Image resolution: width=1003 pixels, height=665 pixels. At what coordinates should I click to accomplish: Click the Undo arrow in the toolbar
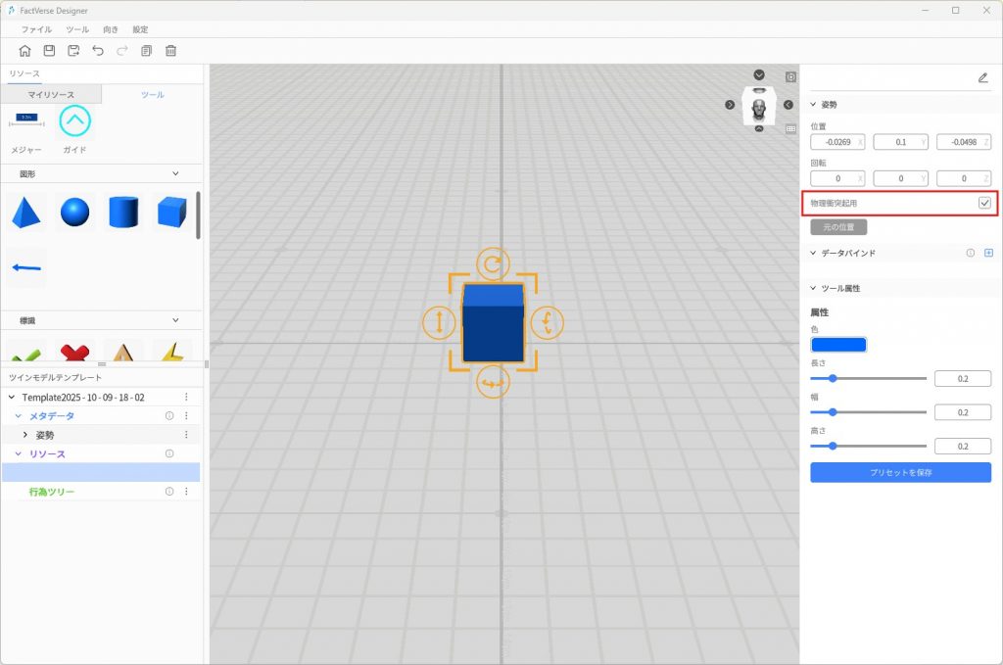(x=98, y=51)
